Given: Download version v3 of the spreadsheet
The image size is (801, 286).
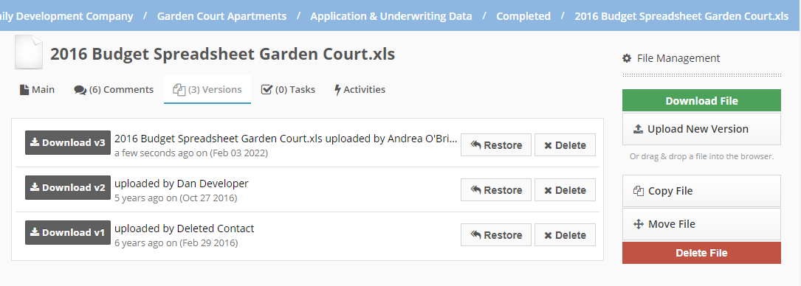Looking at the screenshot, I should (68, 143).
